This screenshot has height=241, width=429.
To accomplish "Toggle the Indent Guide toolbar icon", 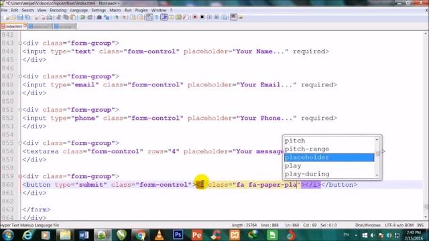I will point(164,17).
